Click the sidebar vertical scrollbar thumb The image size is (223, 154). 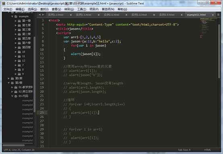(35, 74)
